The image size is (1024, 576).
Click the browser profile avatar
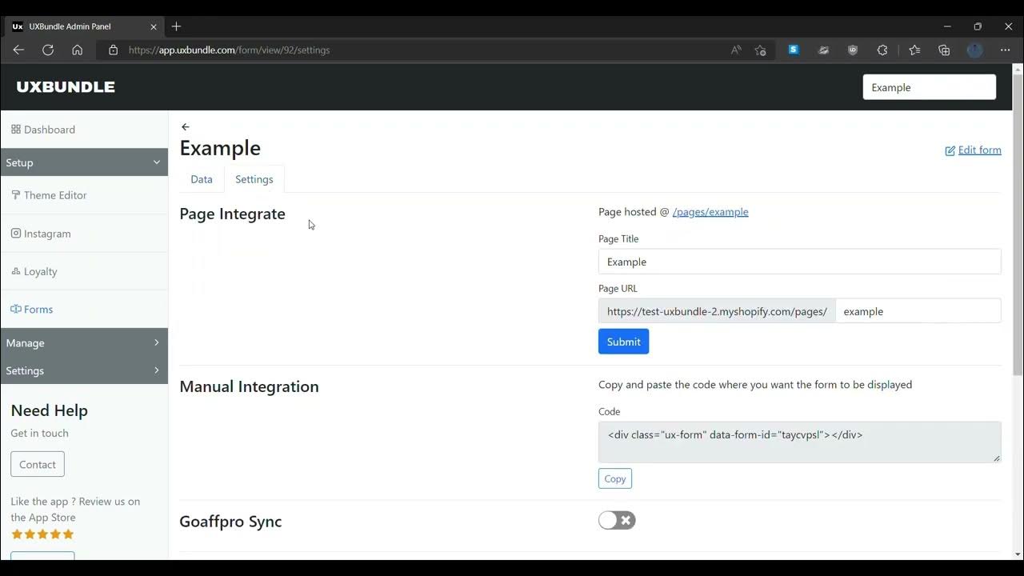pos(974,50)
